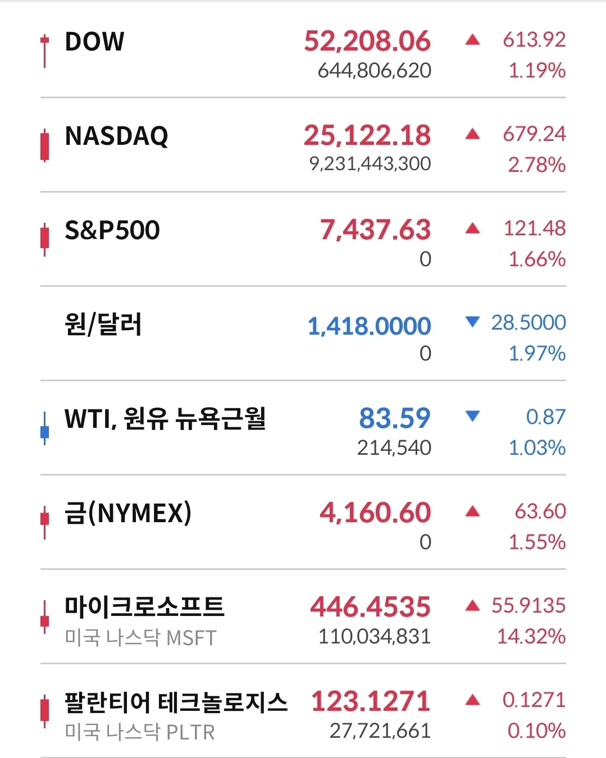Click Microsoft's 14.32% change value
Image resolution: width=606 pixels, height=758 pixels.
pyautogui.click(x=531, y=636)
